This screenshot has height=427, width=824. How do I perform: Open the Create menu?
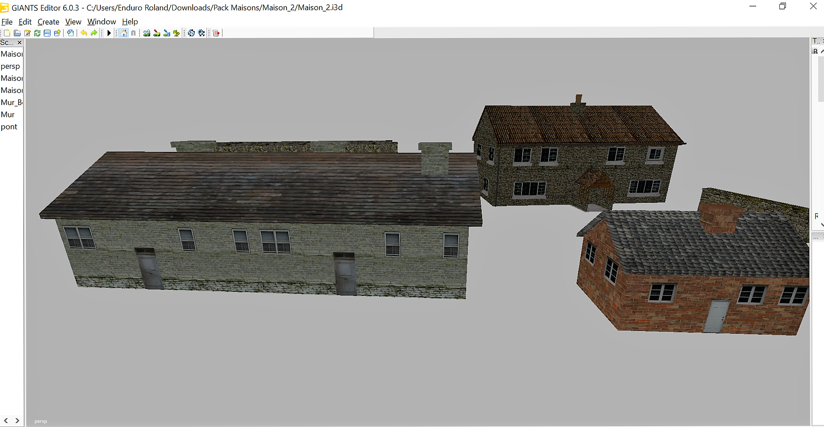point(48,22)
